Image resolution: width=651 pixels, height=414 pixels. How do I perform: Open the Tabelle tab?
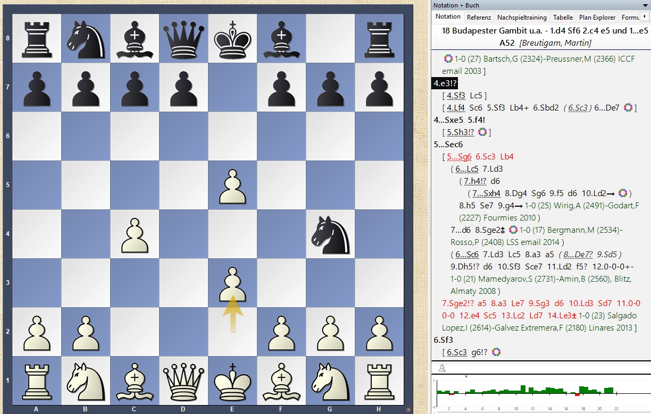tap(563, 18)
